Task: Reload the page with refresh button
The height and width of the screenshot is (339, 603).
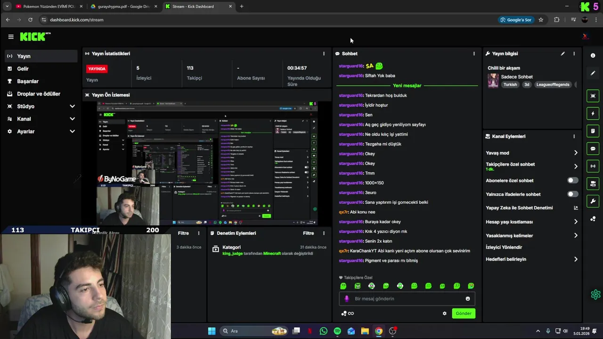Action: (x=30, y=20)
